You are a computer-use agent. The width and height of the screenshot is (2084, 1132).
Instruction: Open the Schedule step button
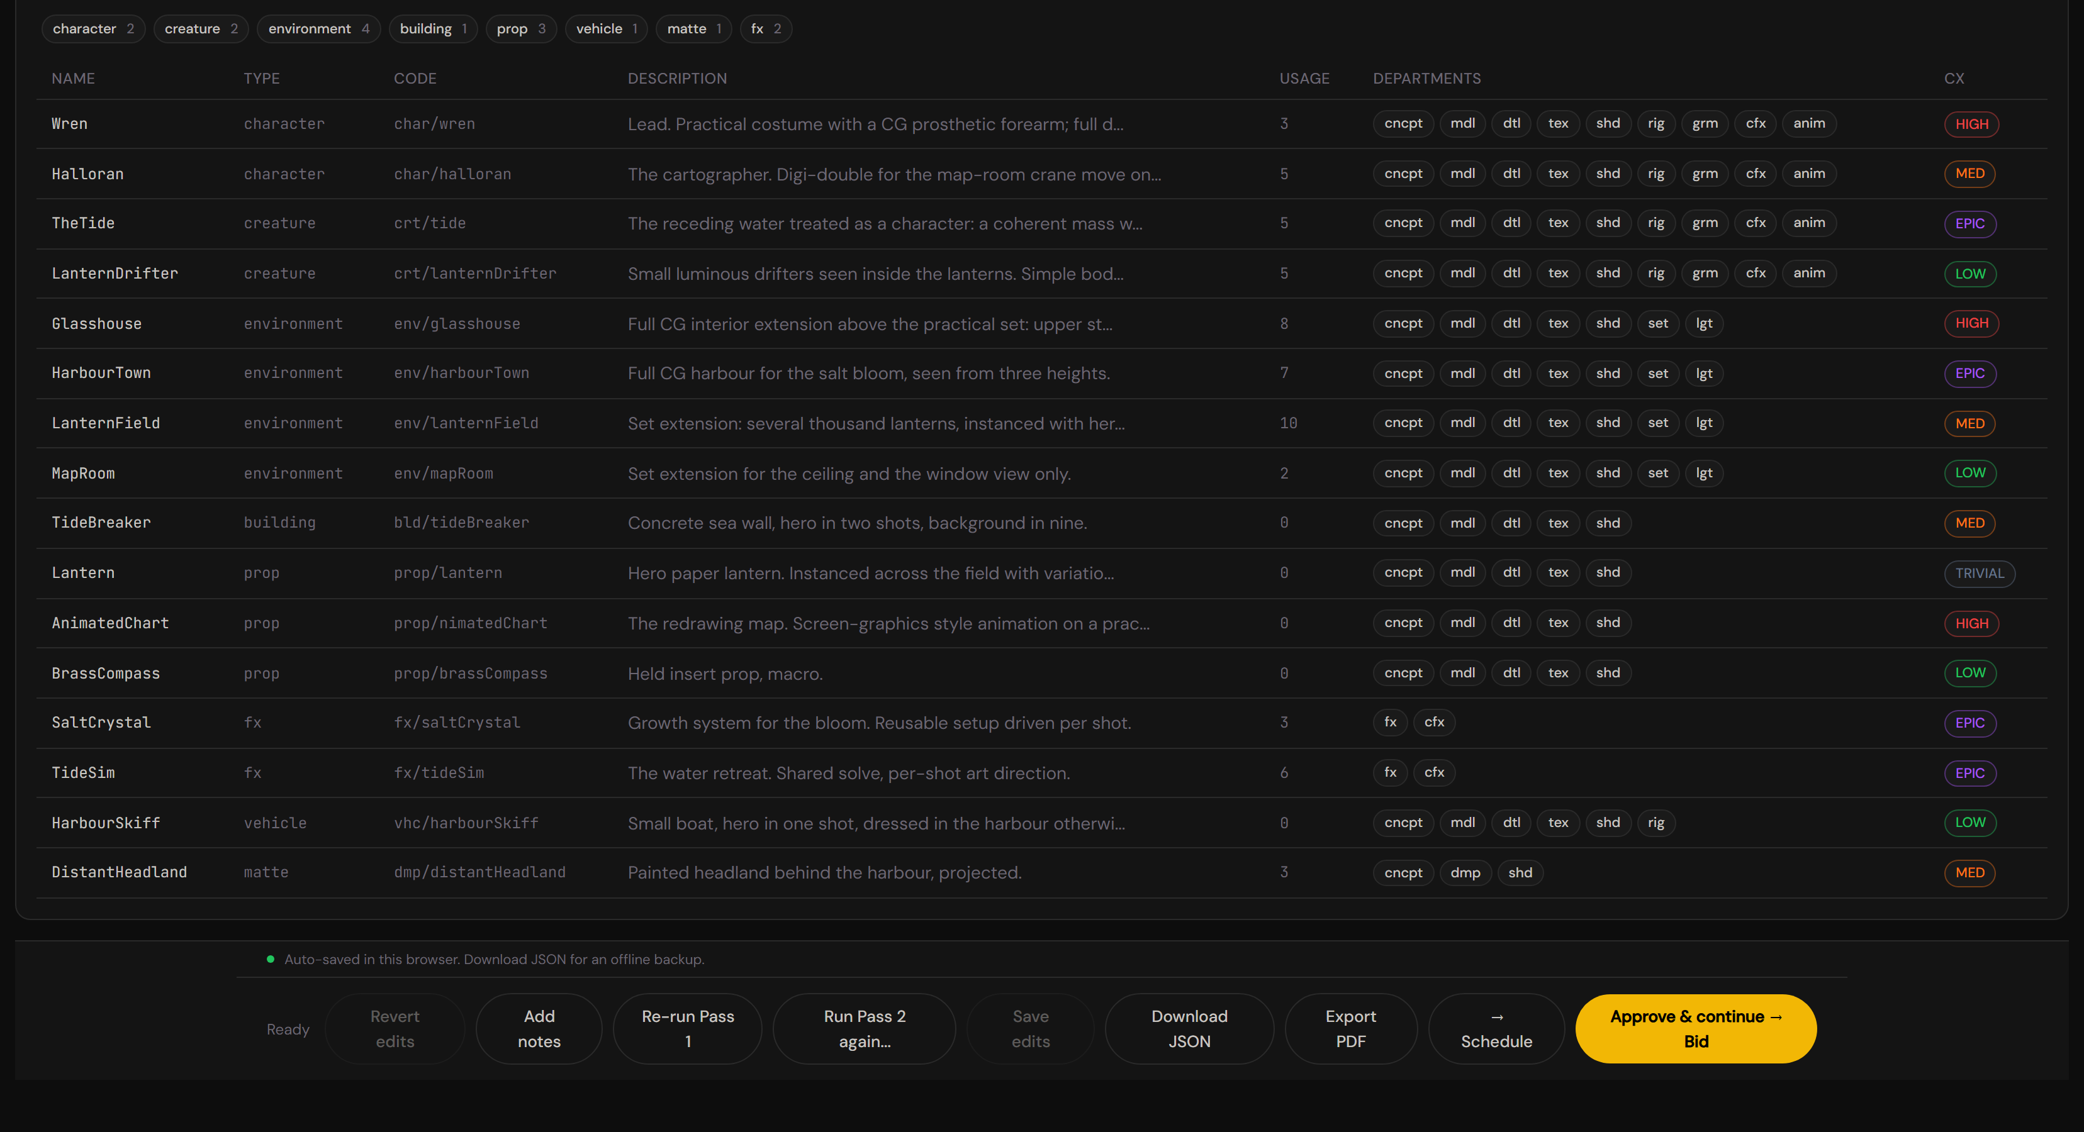(x=1496, y=1028)
